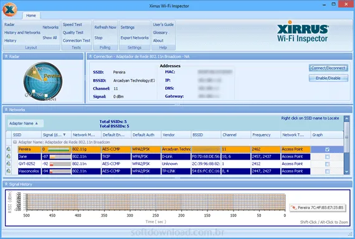The image size is (355, 239).
Task: Sort by the Signal column header
Action: coord(56,134)
